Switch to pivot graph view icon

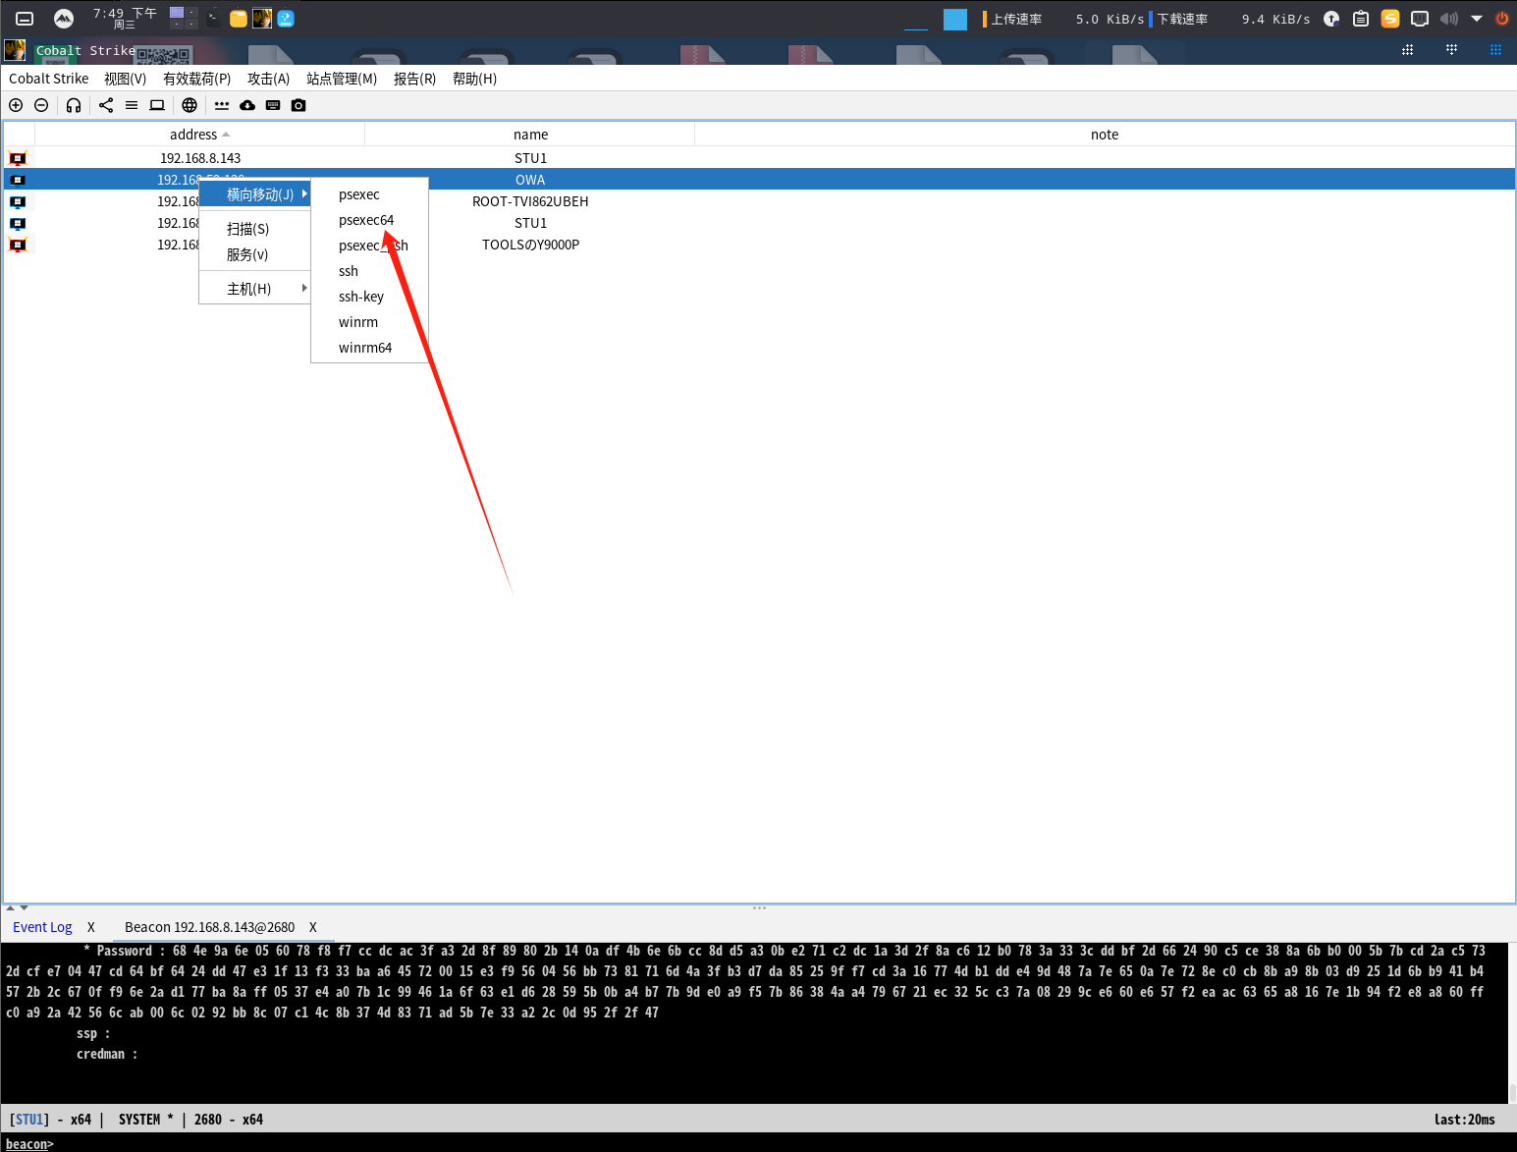click(x=106, y=105)
